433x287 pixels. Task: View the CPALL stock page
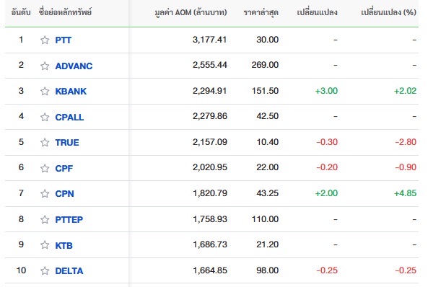[69, 117]
